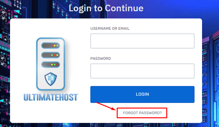Focus the Password input field
The image size is (219, 127).
click(142, 71)
